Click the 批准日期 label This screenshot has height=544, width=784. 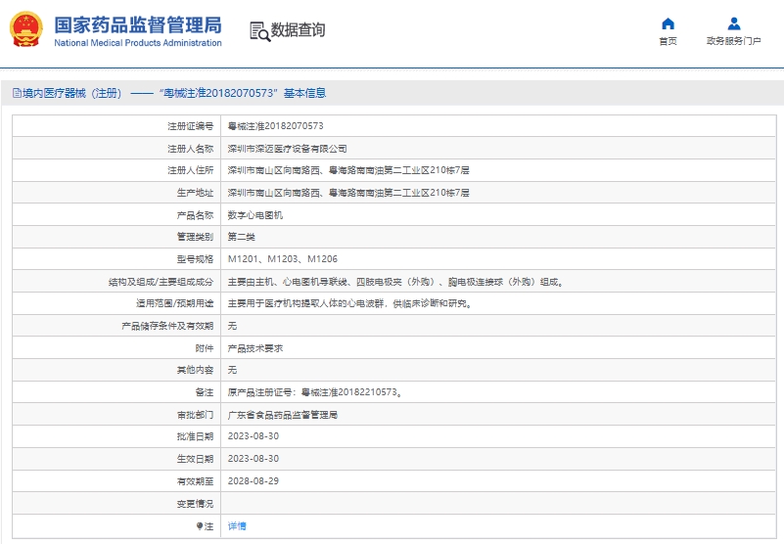click(195, 436)
